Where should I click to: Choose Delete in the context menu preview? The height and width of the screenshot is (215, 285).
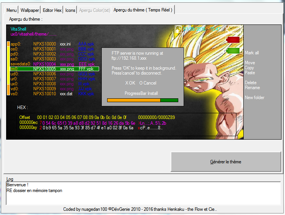251,83
